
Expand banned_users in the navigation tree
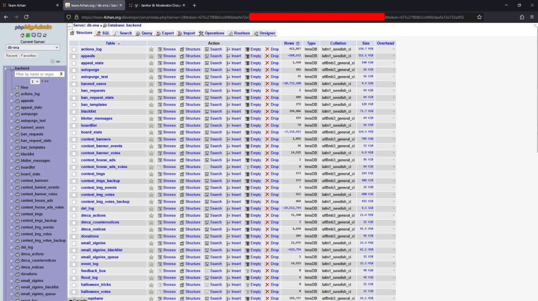pos(12,128)
